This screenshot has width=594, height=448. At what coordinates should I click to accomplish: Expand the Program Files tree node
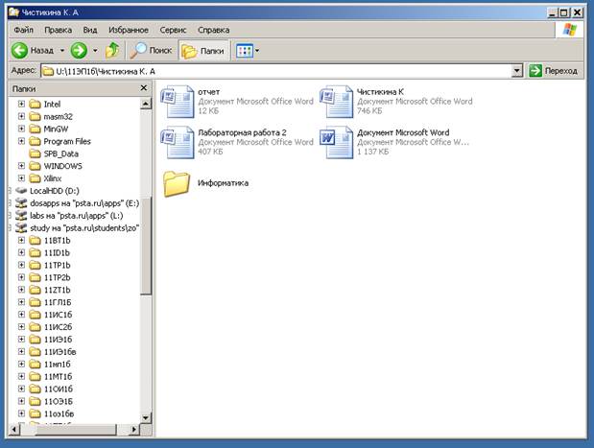click(22, 141)
